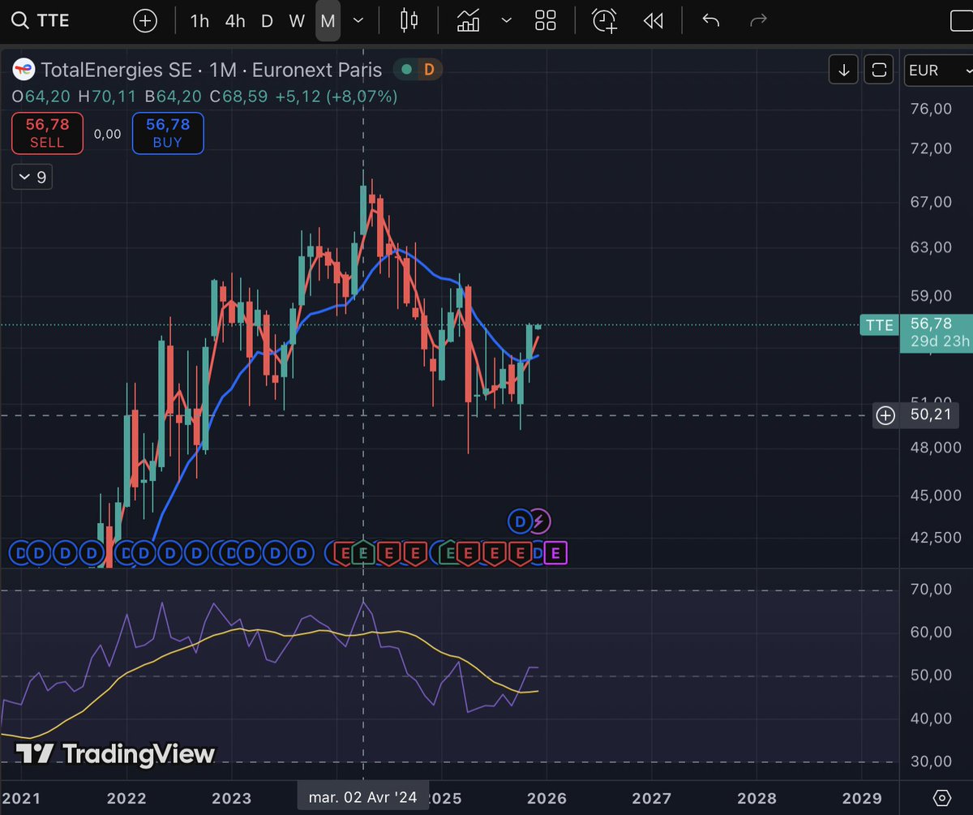The width and height of the screenshot is (973, 815).
Task: Click the blue BUY 56,78 button
Action: click(168, 133)
